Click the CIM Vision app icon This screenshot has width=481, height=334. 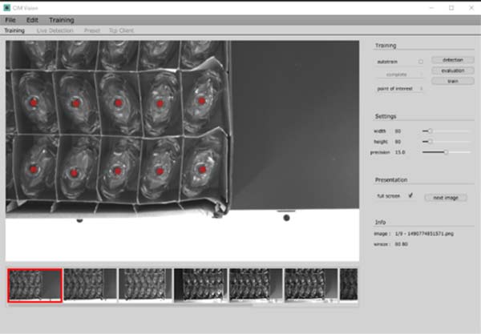(x=7, y=7)
